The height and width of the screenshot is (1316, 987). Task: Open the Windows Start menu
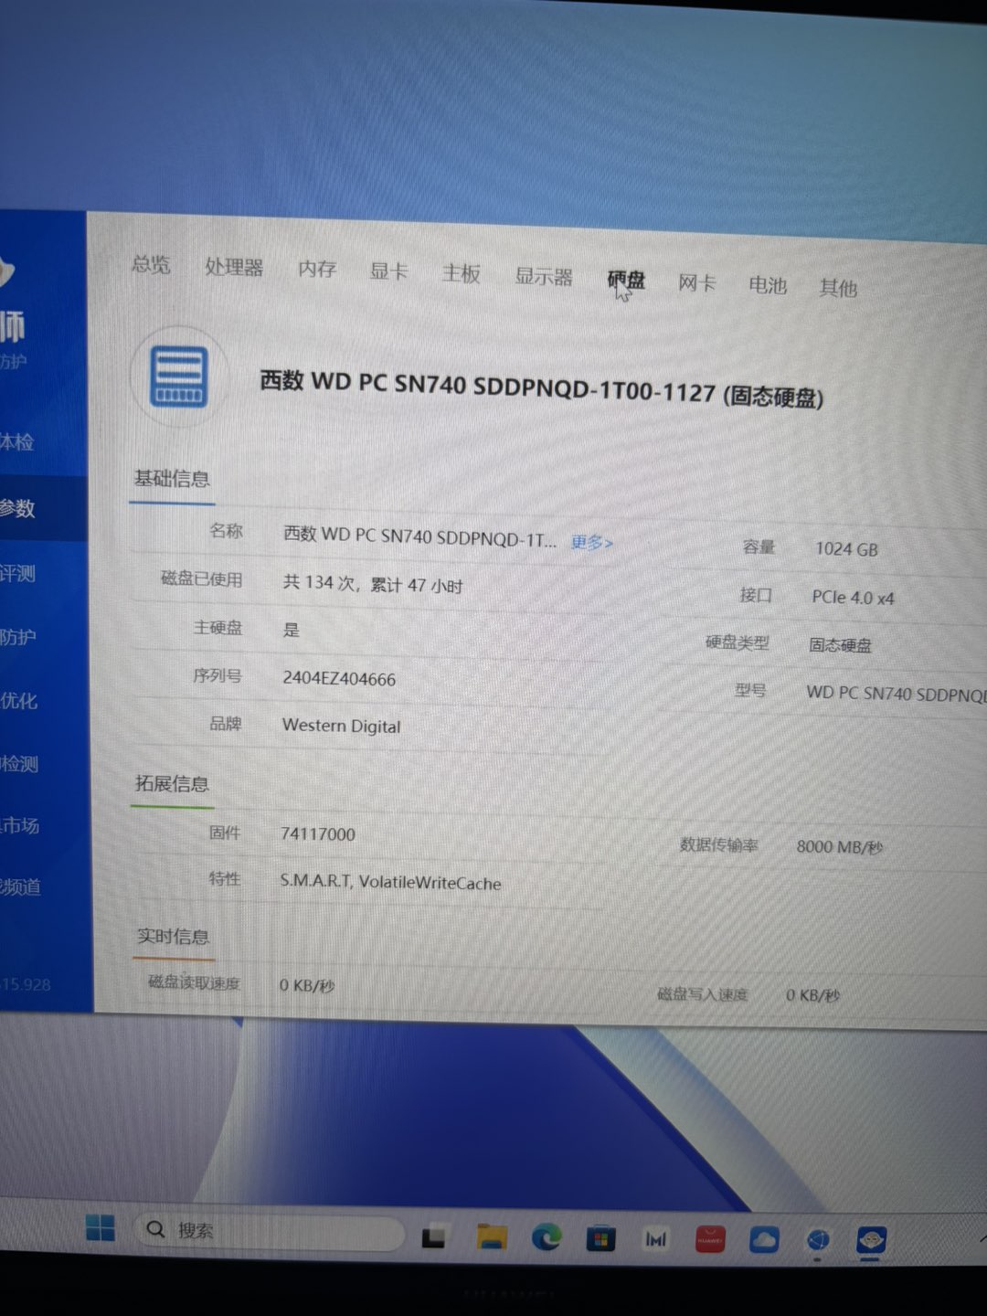101,1227
